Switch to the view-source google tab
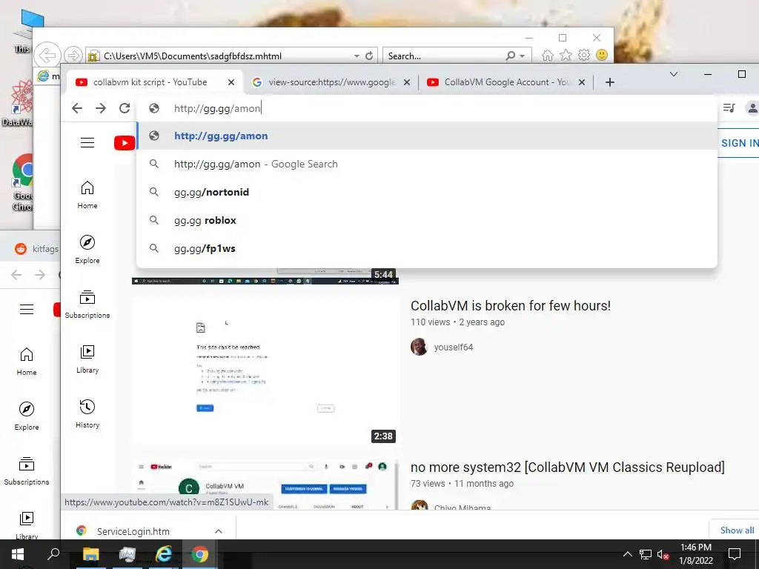759x569 pixels. click(x=331, y=82)
